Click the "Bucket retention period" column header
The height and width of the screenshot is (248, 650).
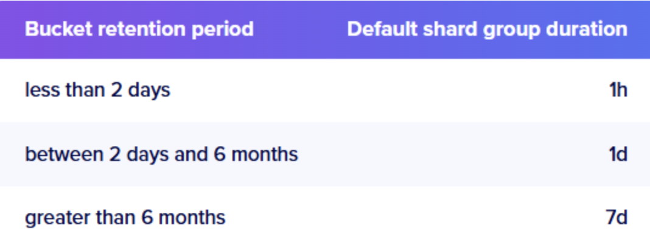(139, 29)
